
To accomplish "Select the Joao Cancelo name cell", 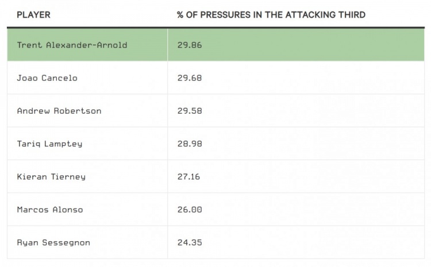I will coord(87,78).
